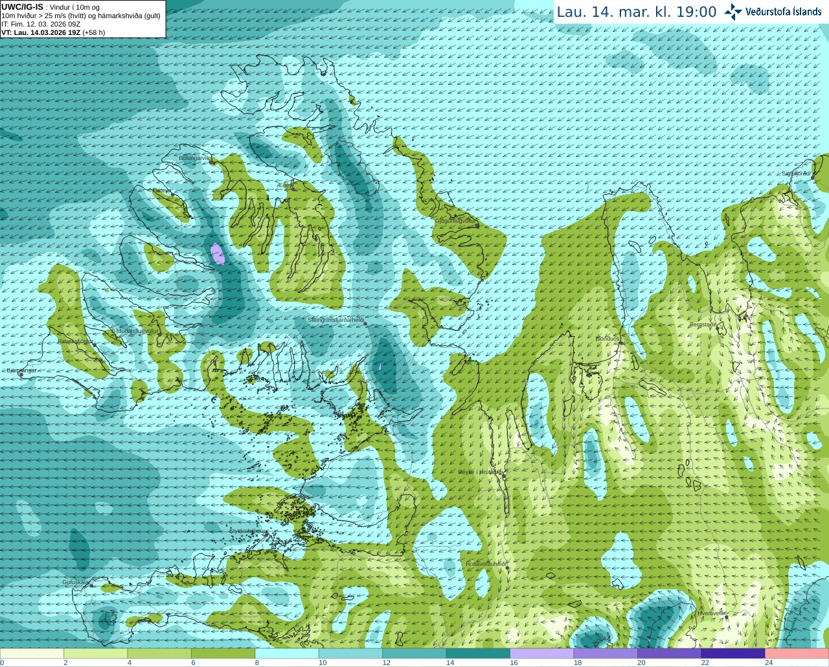The height and width of the screenshot is (667, 829).
Task: Select the Bolungarvík station label
Action: 195,158
